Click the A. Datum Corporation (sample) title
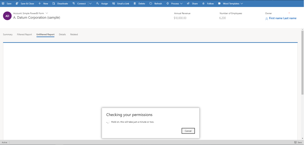Viewport: 305px width, 145px height. [37, 17]
